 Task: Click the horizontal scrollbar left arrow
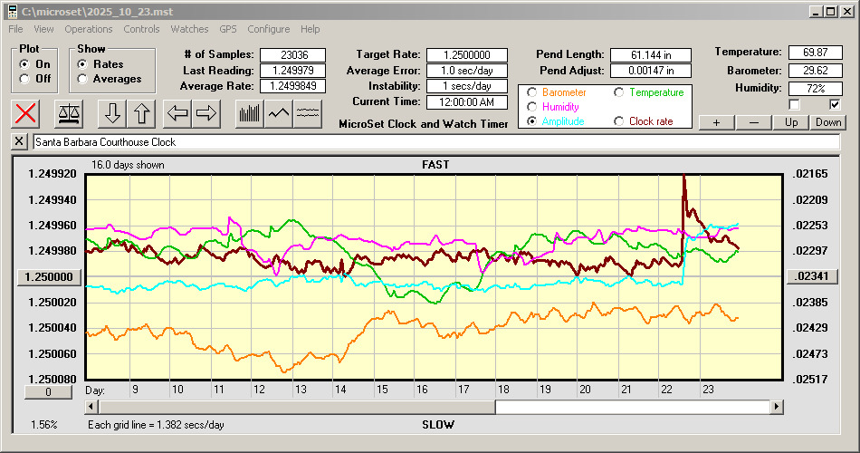point(91,408)
